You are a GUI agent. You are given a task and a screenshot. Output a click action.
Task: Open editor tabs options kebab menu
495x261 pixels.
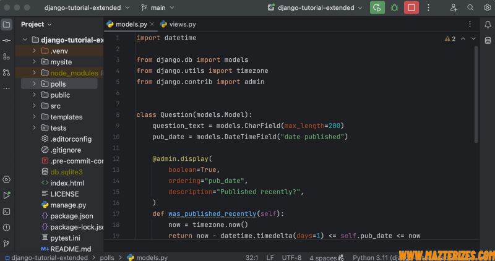(x=470, y=24)
